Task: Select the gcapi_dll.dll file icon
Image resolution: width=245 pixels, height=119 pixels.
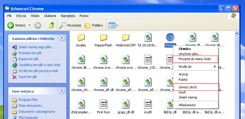Action: (x=126, y=104)
